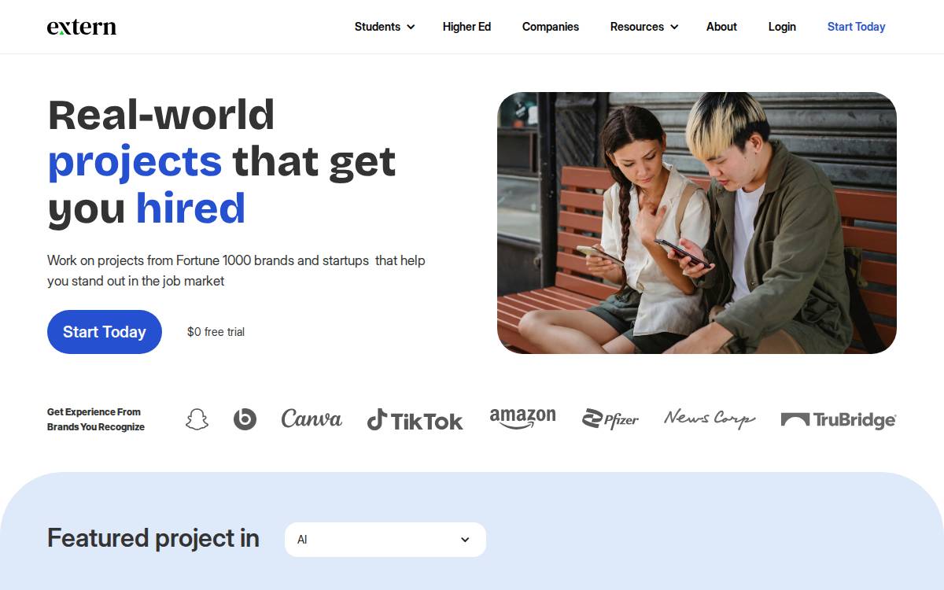Screen dimensions: 944x590
Task: Click Start Today in the navigation bar
Action: pos(856,27)
